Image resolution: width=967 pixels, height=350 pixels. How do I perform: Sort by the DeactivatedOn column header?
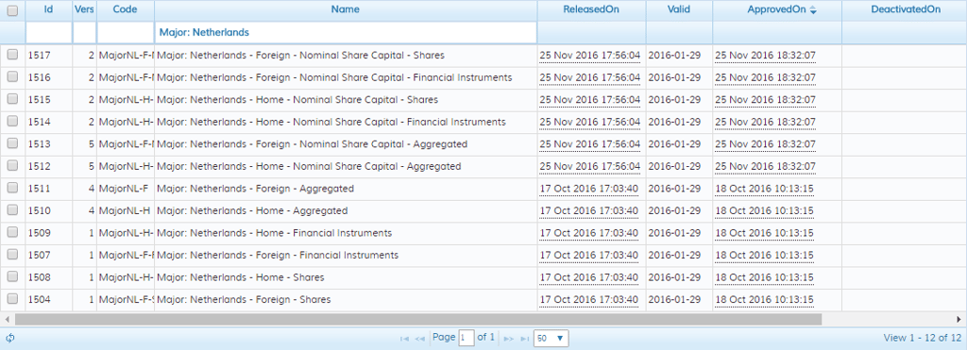tap(906, 9)
